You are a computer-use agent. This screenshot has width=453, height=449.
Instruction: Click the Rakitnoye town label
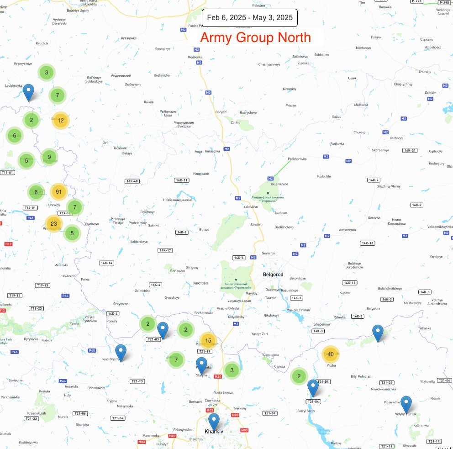tap(147, 212)
